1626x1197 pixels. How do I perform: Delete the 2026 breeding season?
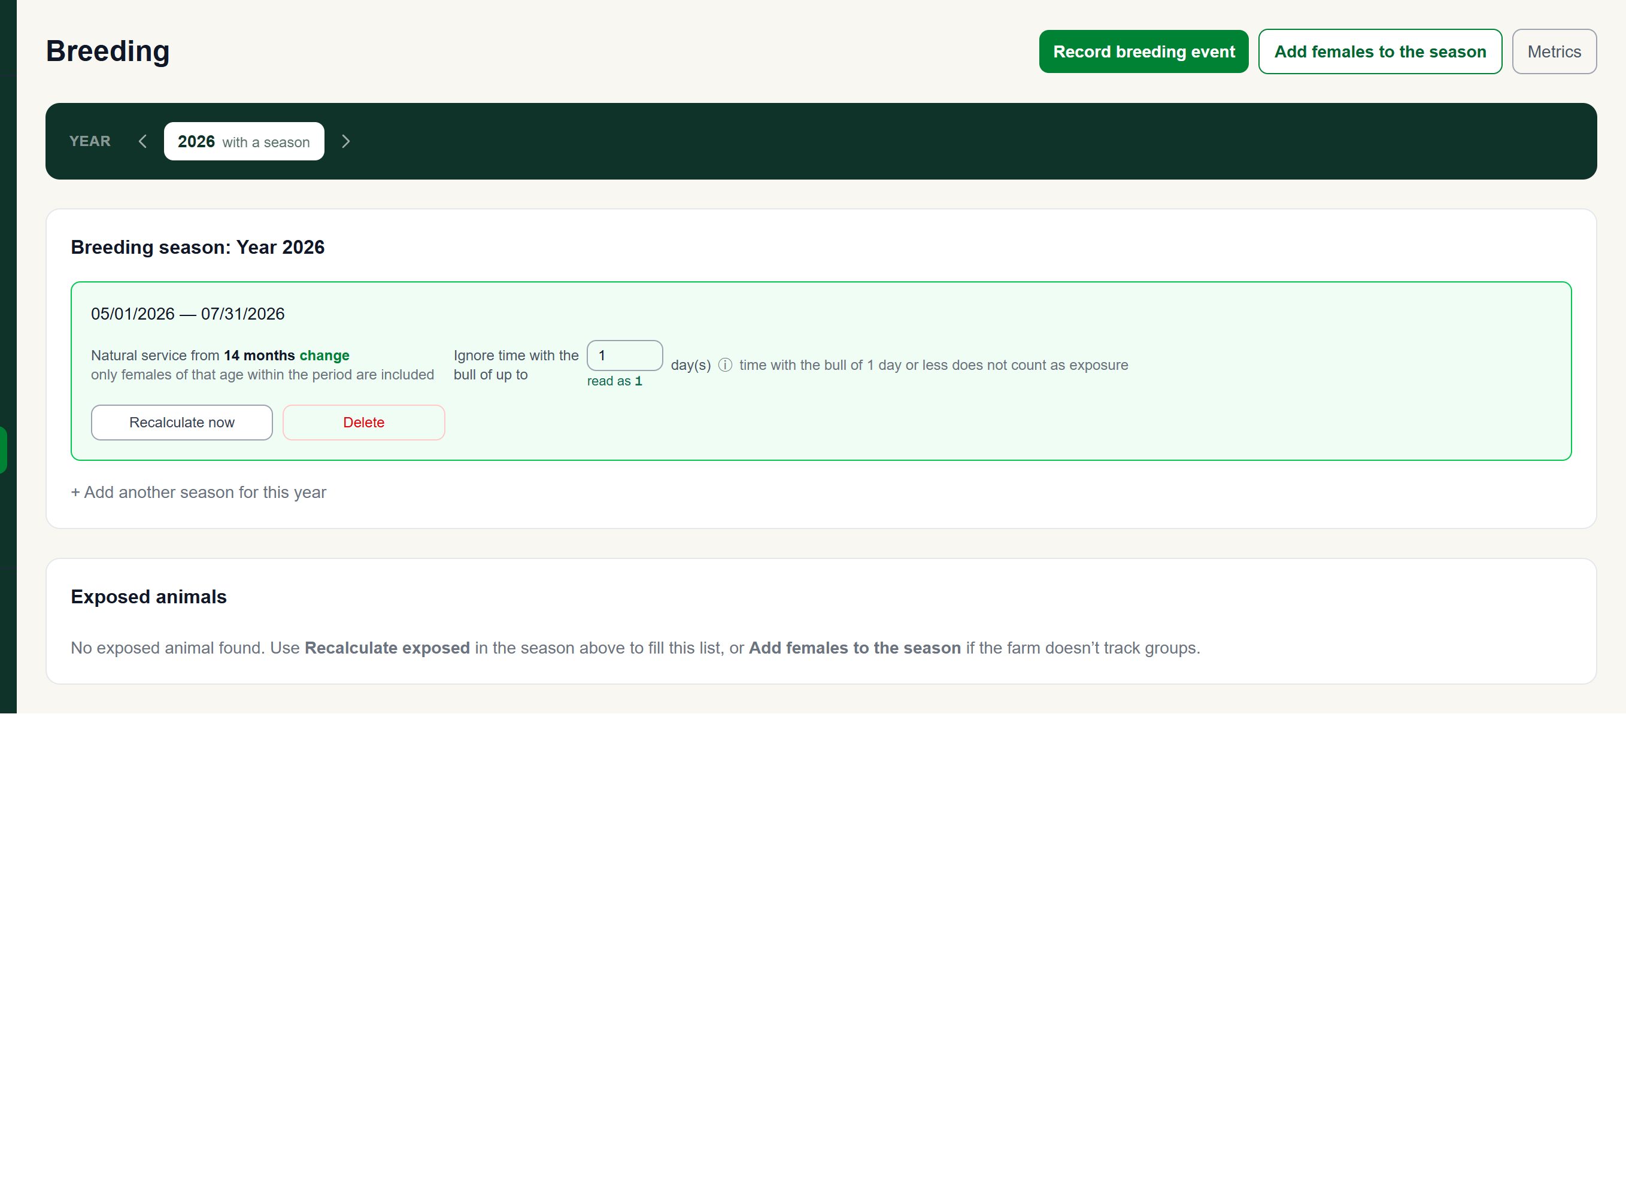tap(364, 423)
